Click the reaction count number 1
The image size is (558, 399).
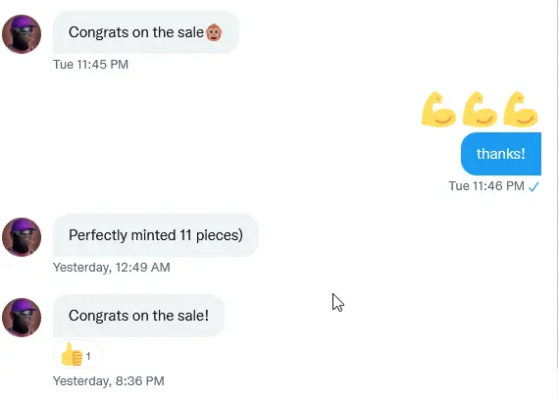88,356
